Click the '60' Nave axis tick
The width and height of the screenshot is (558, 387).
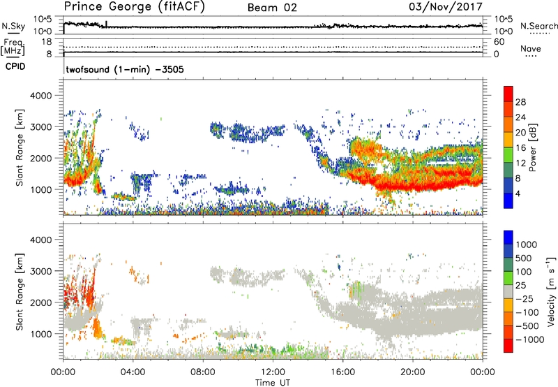(499, 42)
